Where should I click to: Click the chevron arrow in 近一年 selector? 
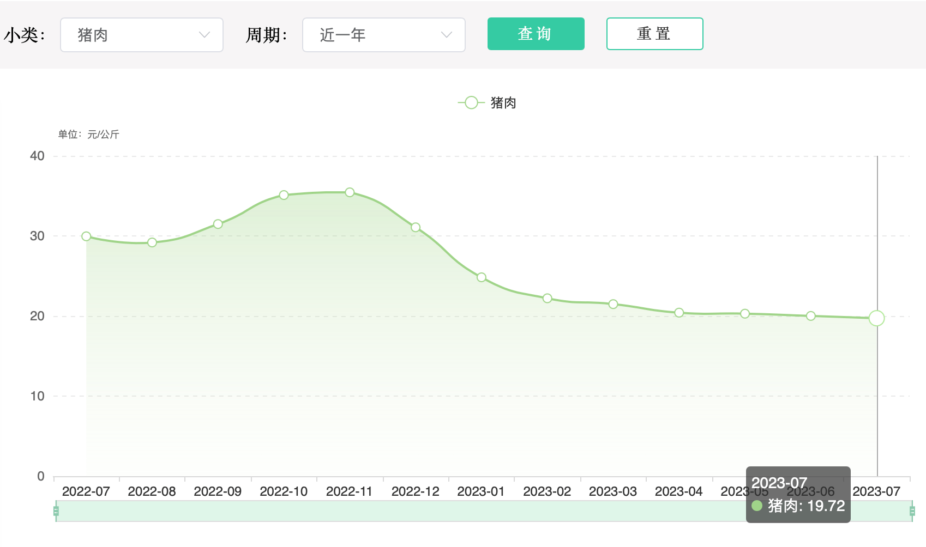[447, 35]
